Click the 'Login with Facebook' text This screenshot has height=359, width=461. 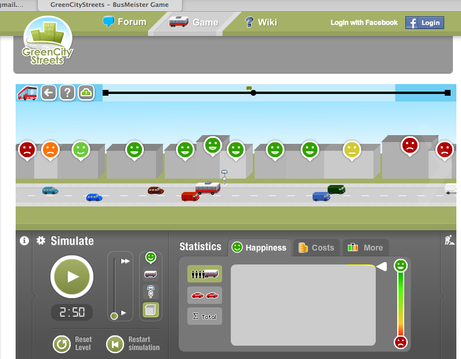[x=364, y=23]
